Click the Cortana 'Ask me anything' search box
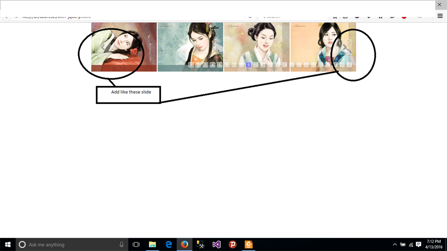Image resolution: width=447 pixels, height=251 pixels. pyautogui.click(x=72, y=244)
